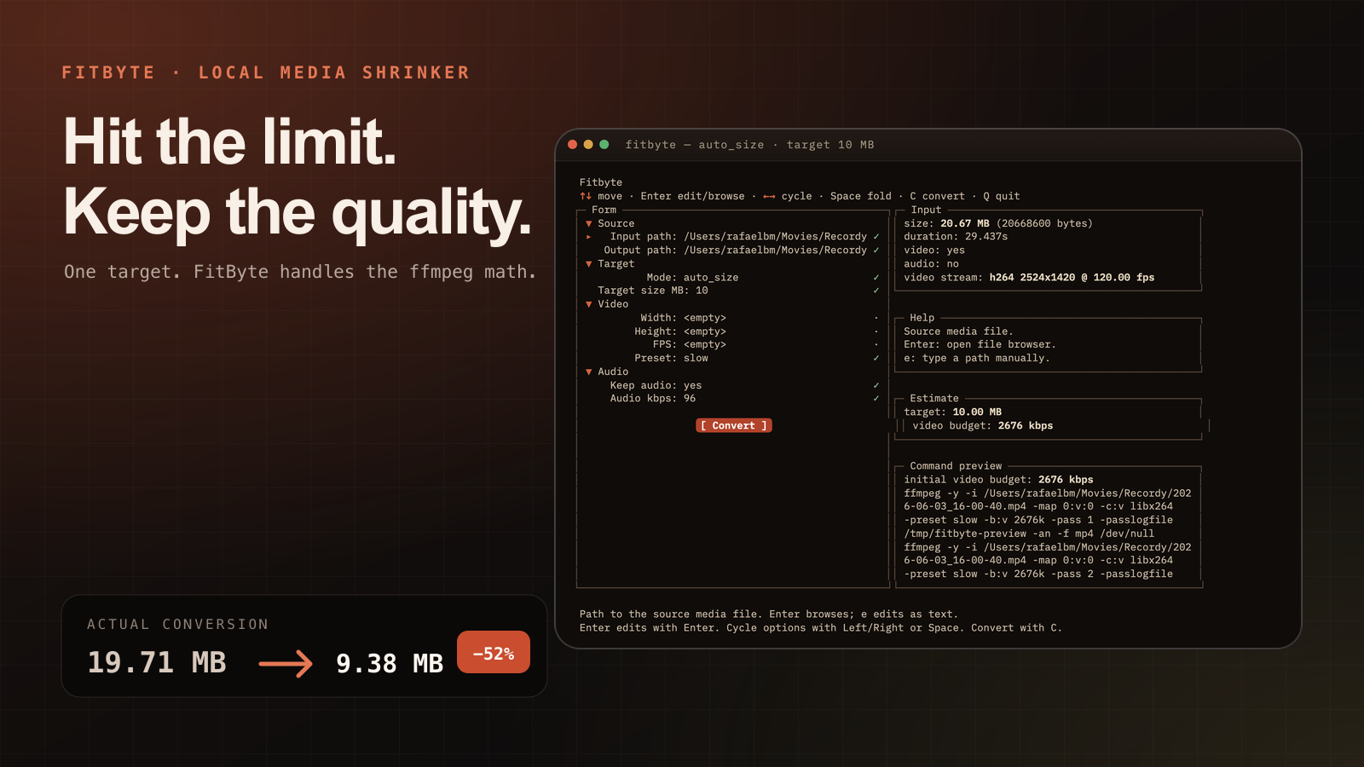This screenshot has width=1364, height=767.
Task: Click the red close dot on the fitbyte window
Action: coord(573,145)
